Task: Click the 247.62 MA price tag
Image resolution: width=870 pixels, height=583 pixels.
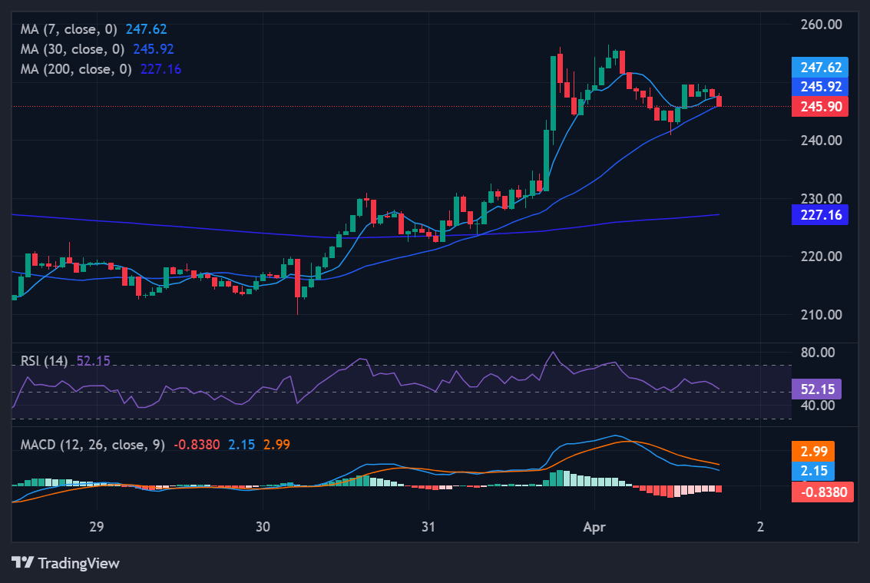Action: (x=819, y=67)
